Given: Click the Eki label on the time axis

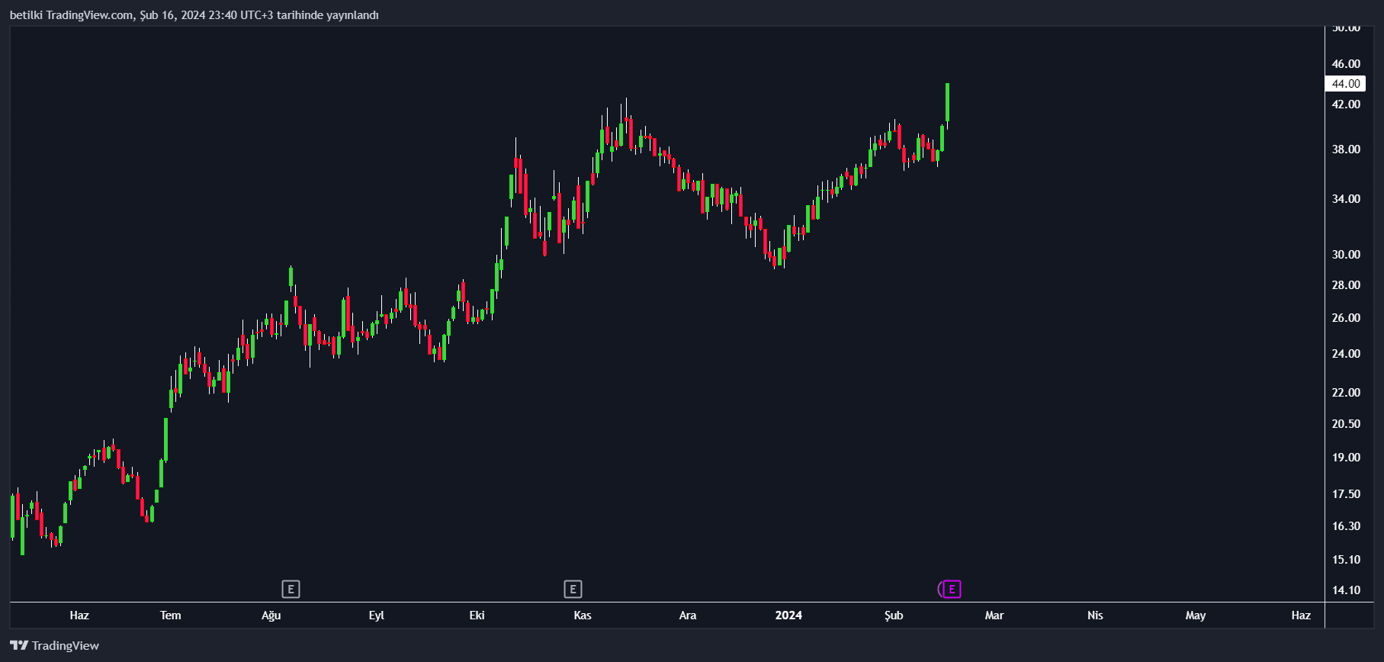Looking at the screenshot, I should click(x=477, y=615).
